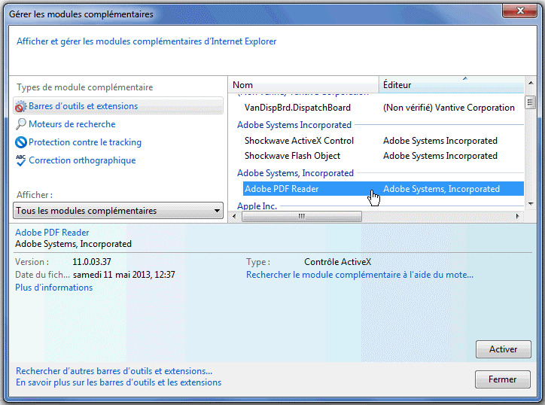Image resolution: width=545 pixels, height=405 pixels.
Task: Select the Shockwave Flash Object row
Action: click(292, 156)
